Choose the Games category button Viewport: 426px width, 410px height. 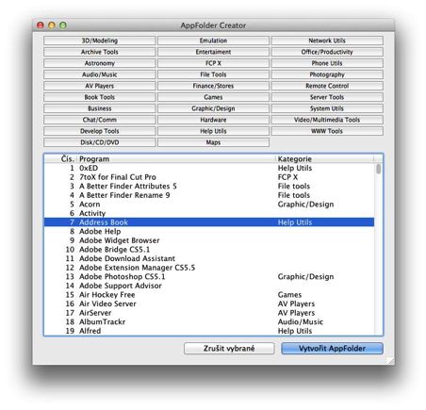[213, 97]
